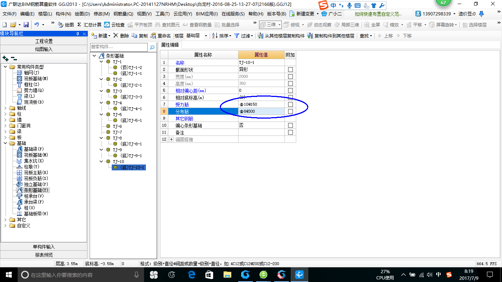Open the 过滤 filter tool
Viewport: 502px width, 282px height.
tap(244, 36)
